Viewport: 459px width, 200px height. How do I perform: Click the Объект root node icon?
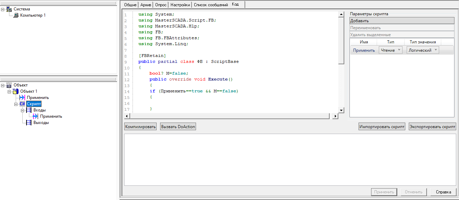pos(9,85)
